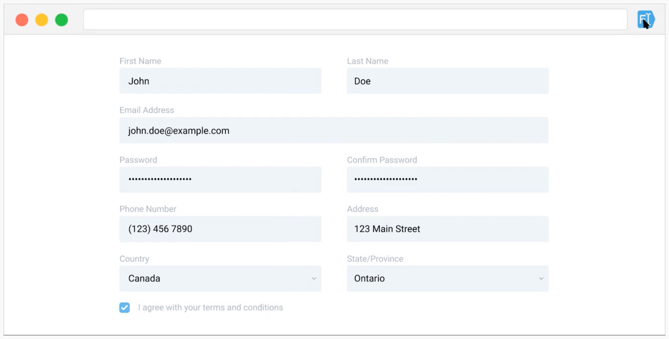Uncheck the terms and conditions checkbox

click(x=124, y=308)
